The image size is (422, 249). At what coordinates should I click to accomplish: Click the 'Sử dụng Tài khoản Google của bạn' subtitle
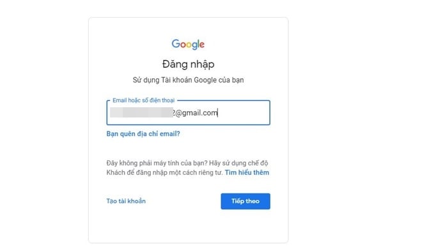188,80
